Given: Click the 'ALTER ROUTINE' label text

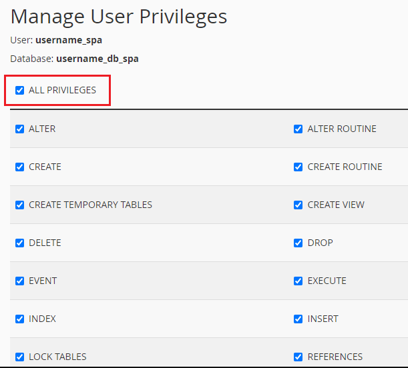Looking at the screenshot, I should 341,129.
